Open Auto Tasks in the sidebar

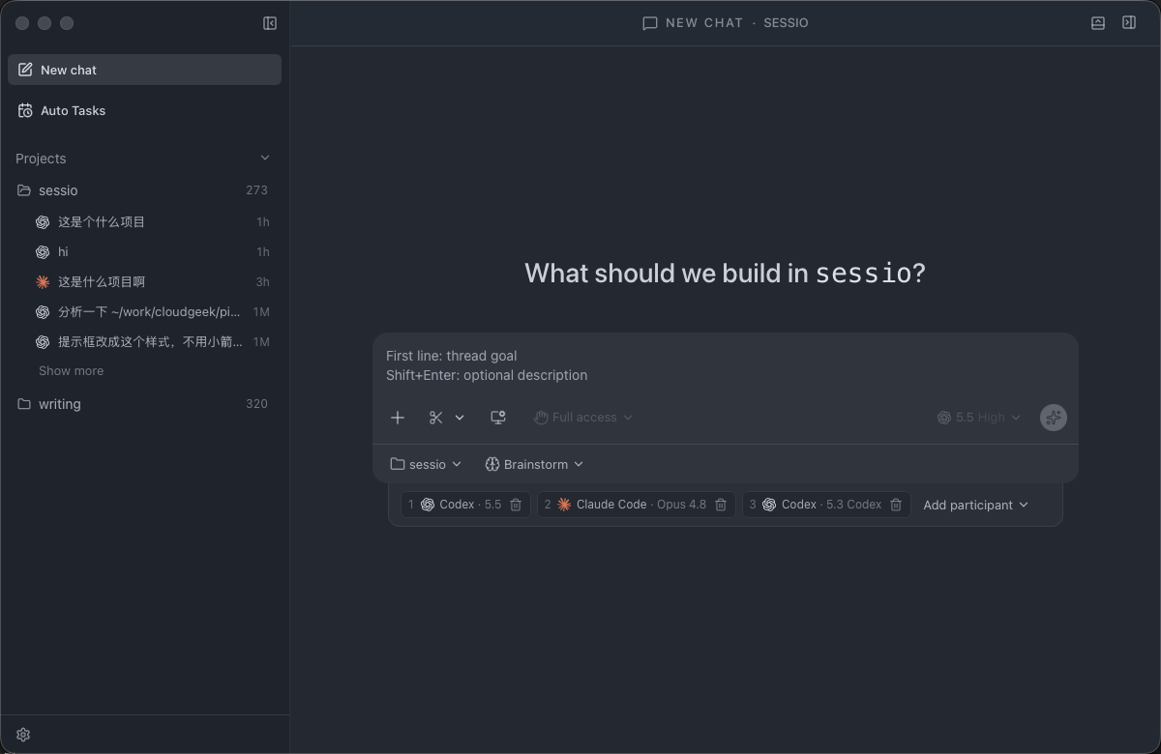145,110
